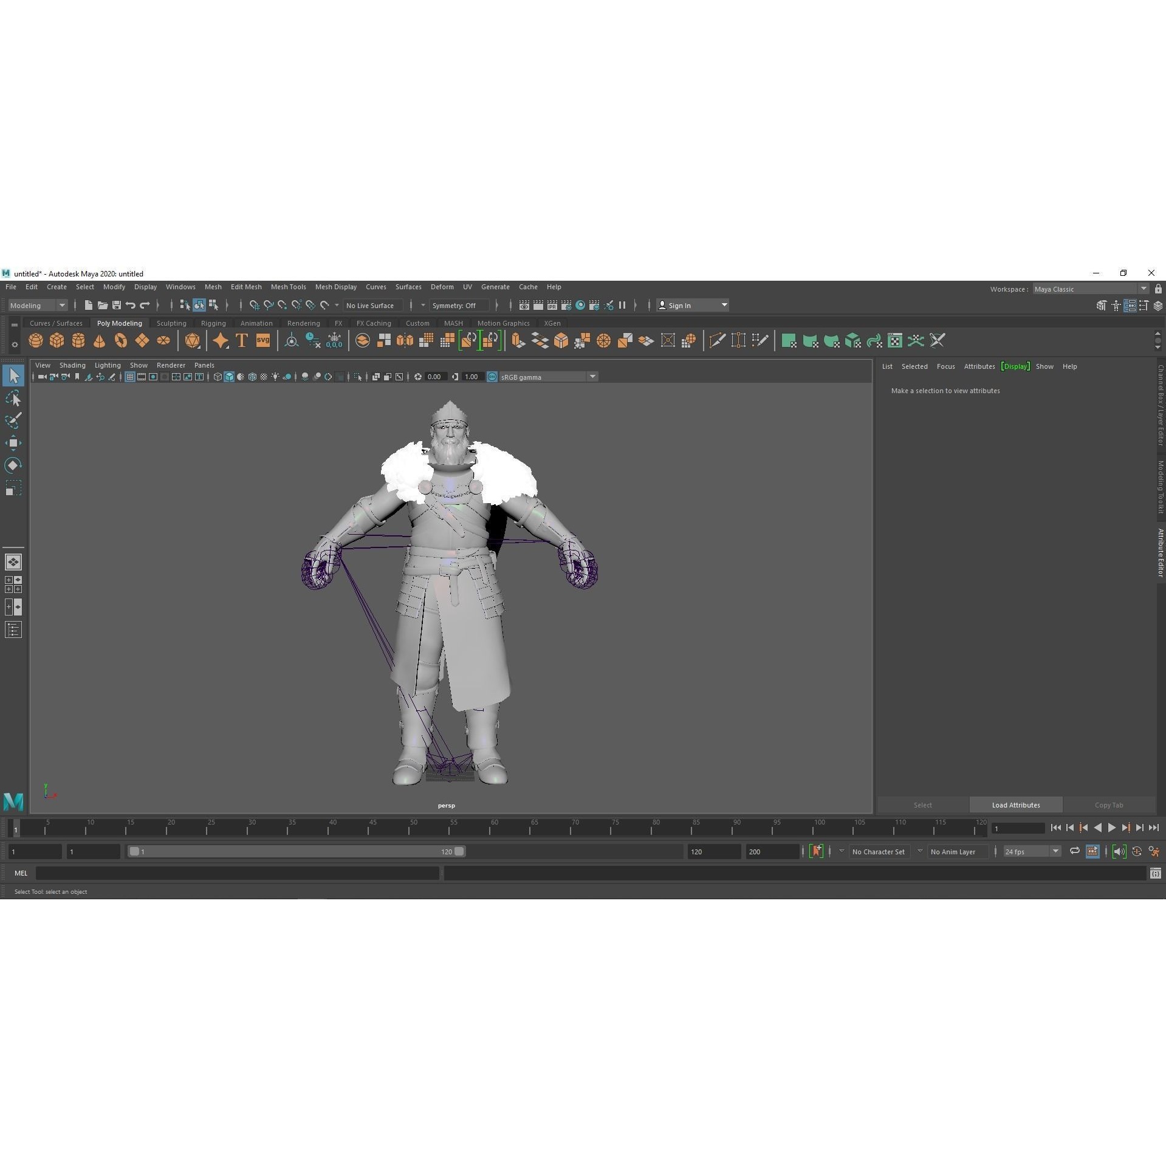Open the No Character Set dropdown
Screen dimensions: 1166x1166
coord(879,851)
